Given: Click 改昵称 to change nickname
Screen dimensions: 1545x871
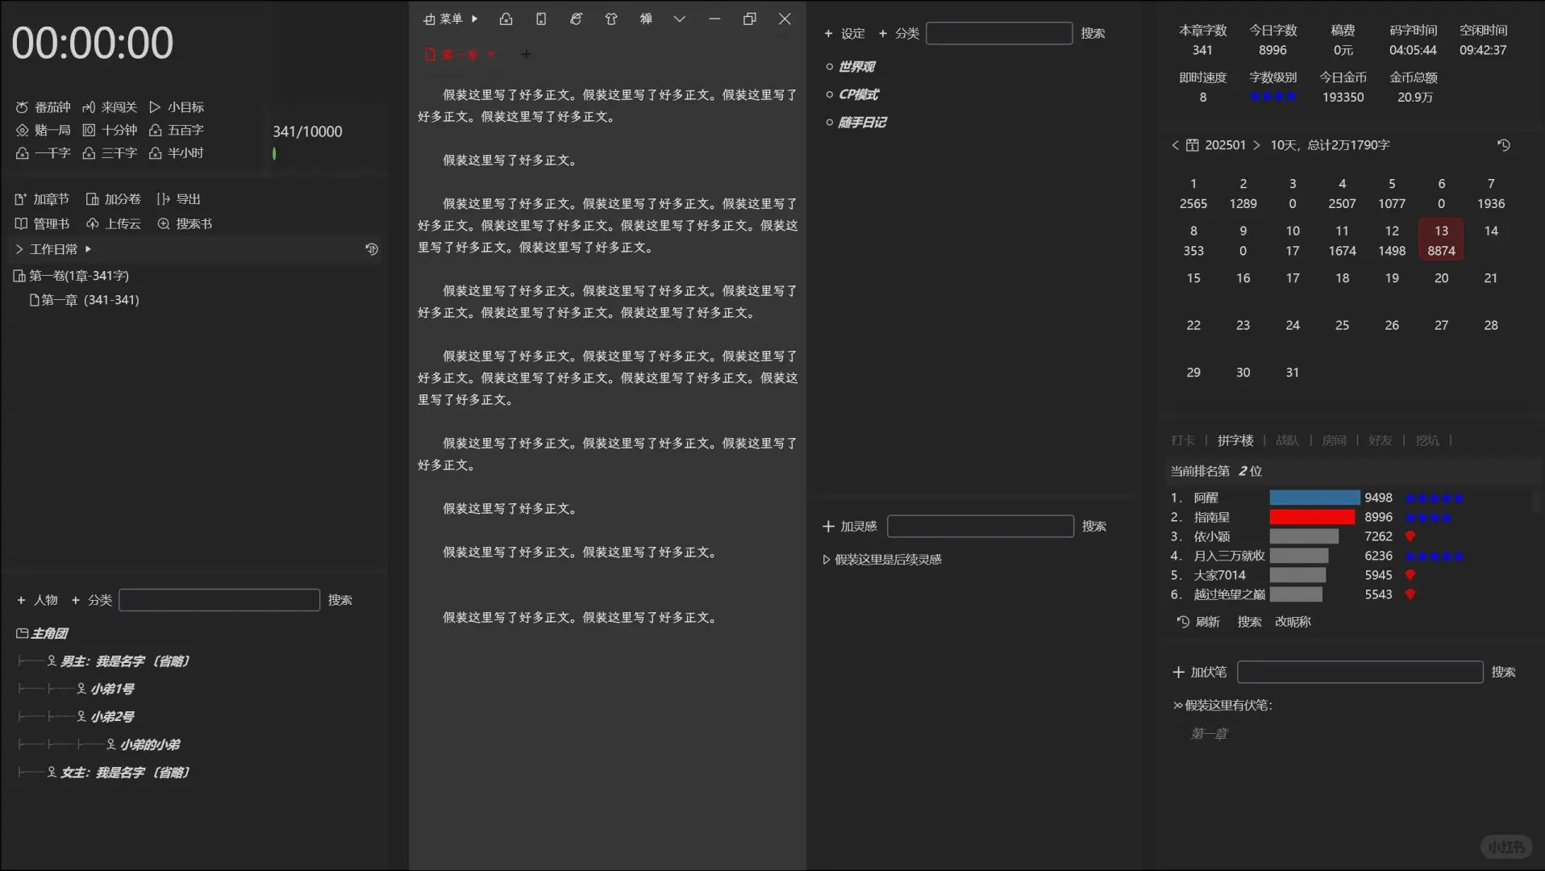Looking at the screenshot, I should [1293, 622].
